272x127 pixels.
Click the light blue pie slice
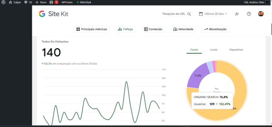tap(210, 67)
